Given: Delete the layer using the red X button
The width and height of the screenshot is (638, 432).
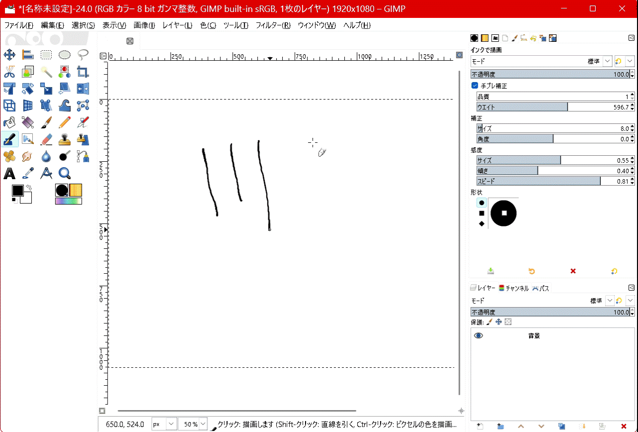Looking at the screenshot, I should tap(623, 426).
